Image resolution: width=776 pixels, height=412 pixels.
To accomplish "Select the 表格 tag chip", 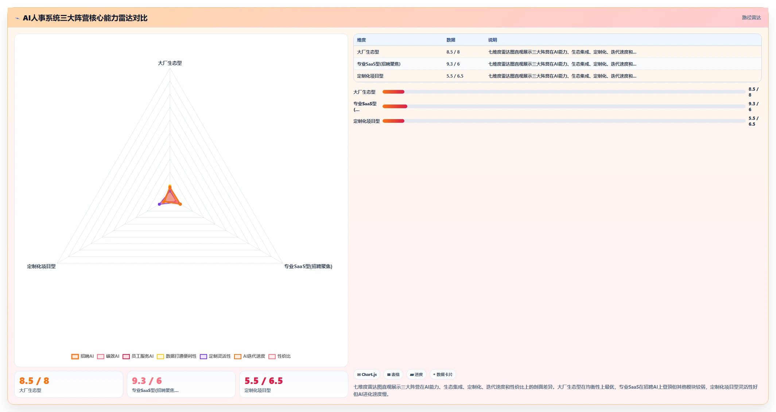I will [393, 374].
